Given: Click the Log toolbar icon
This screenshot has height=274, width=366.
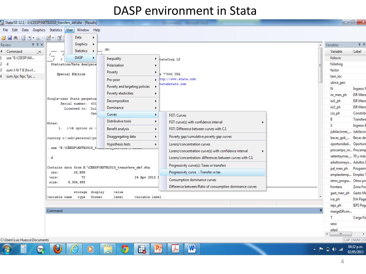Looking at the screenshot, I should click(23, 38).
